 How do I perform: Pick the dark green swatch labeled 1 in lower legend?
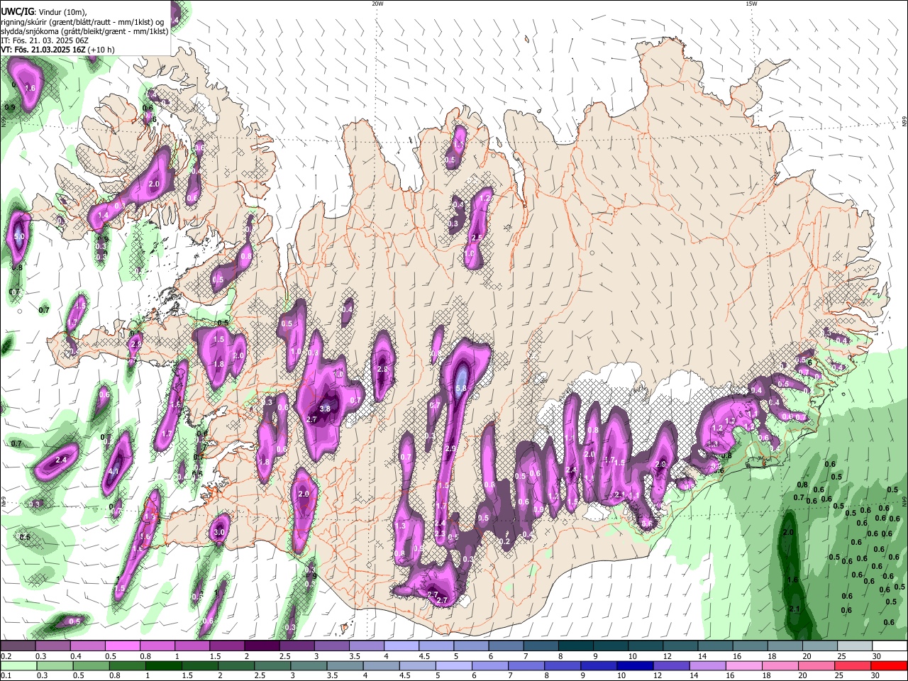pyautogui.click(x=165, y=665)
